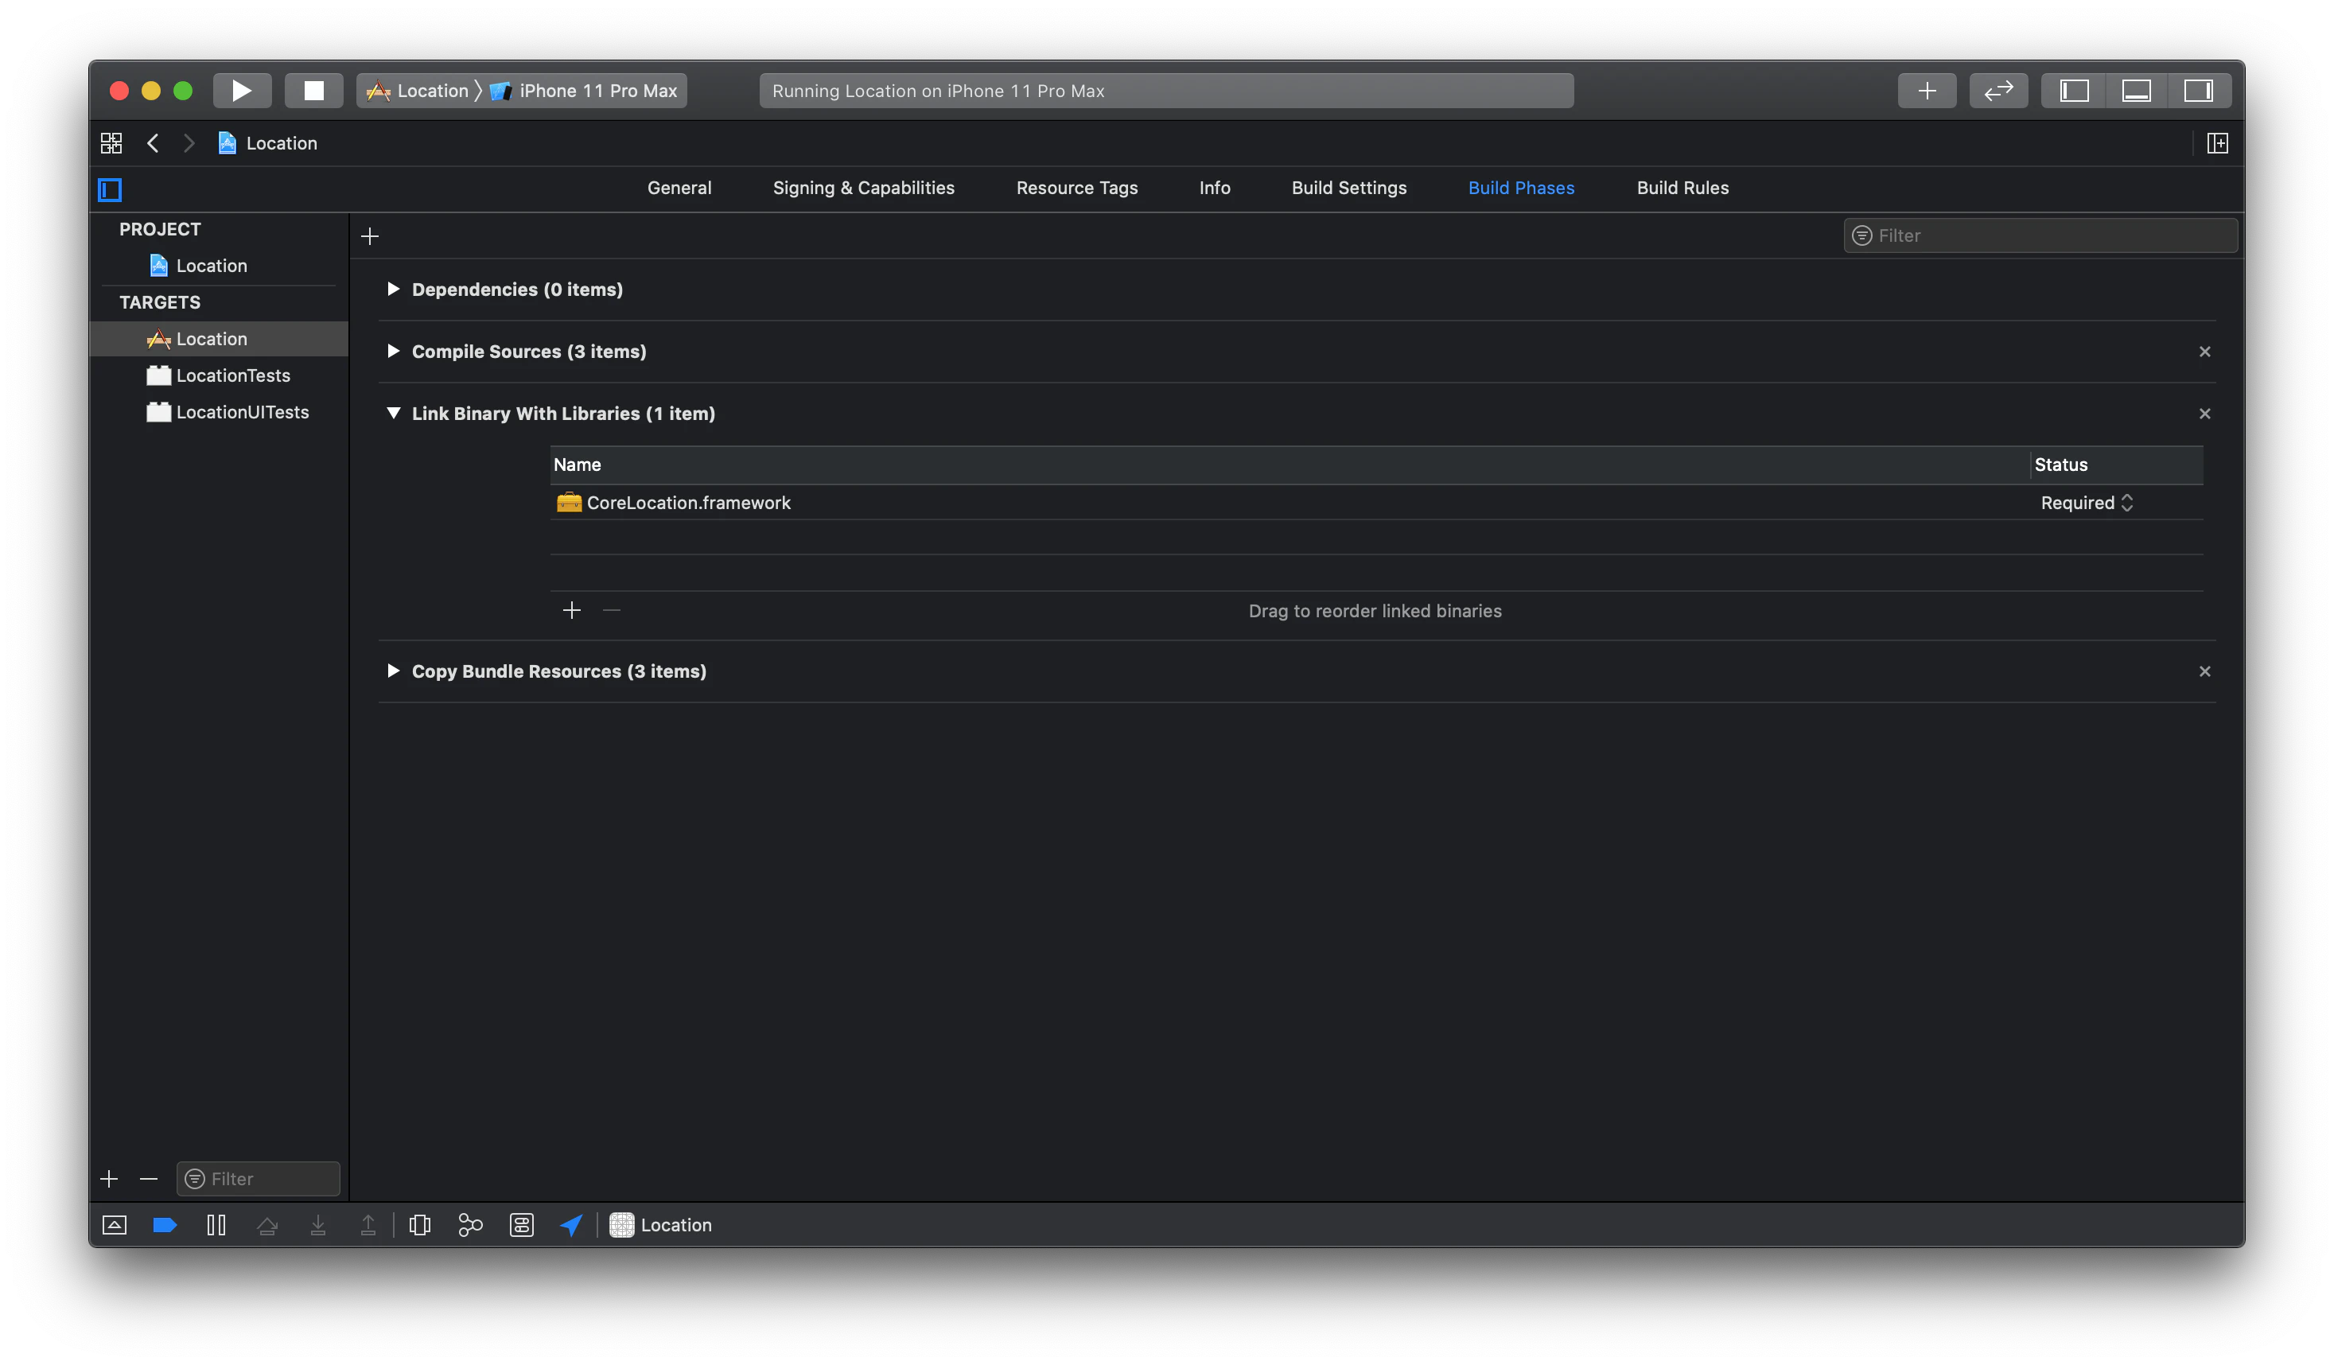Switch to the Info tab
This screenshot has height=1365, width=2334.
point(1214,188)
